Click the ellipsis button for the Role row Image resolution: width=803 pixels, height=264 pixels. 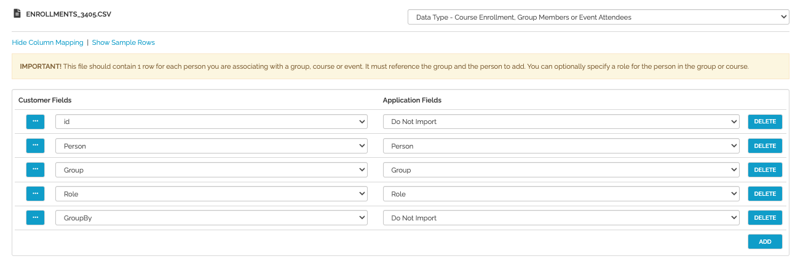point(35,194)
